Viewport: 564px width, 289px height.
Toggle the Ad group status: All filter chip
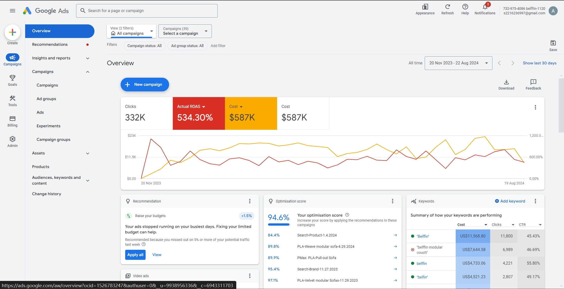click(x=187, y=46)
